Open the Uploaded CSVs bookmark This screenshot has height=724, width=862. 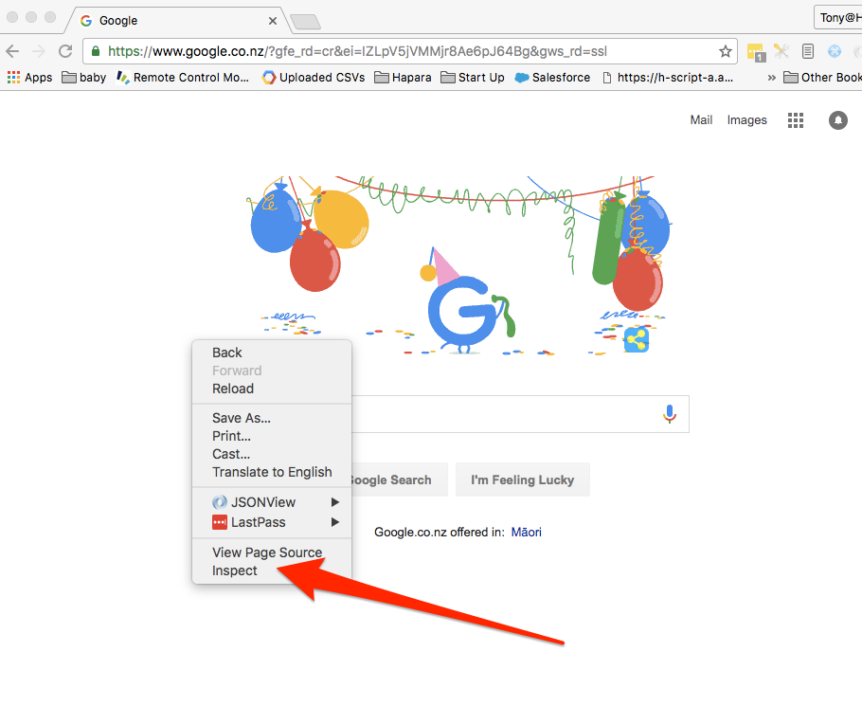coord(314,78)
